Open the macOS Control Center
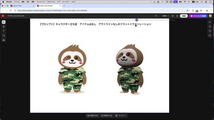Viewport: 214px width, 120px height. [206, 2]
